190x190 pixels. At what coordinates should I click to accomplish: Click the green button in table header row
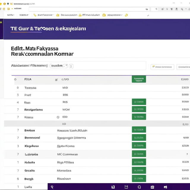139,79
